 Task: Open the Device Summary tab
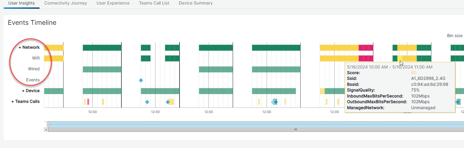click(x=196, y=3)
